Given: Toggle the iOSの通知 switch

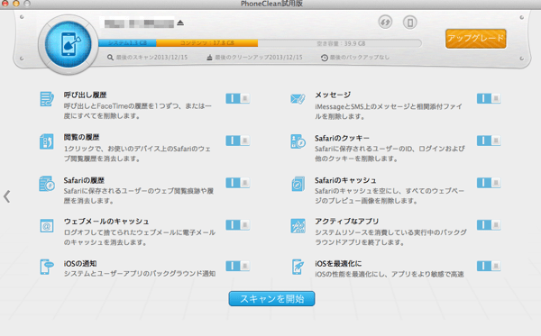Looking at the screenshot, I should point(238,266).
